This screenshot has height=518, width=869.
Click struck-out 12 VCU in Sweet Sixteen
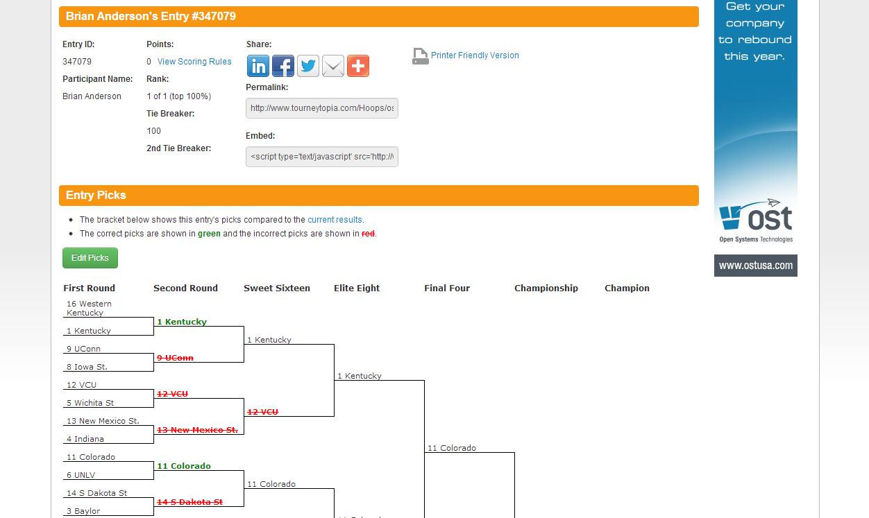point(263,412)
